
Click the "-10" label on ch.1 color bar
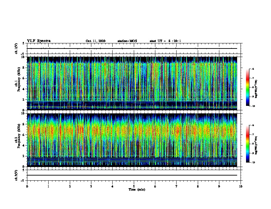tap(253, 106)
